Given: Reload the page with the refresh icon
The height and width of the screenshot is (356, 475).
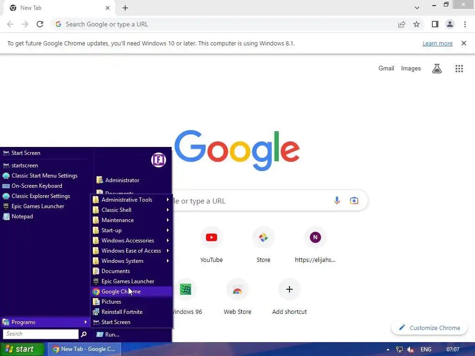Looking at the screenshot, I should (x=40, y=24).
